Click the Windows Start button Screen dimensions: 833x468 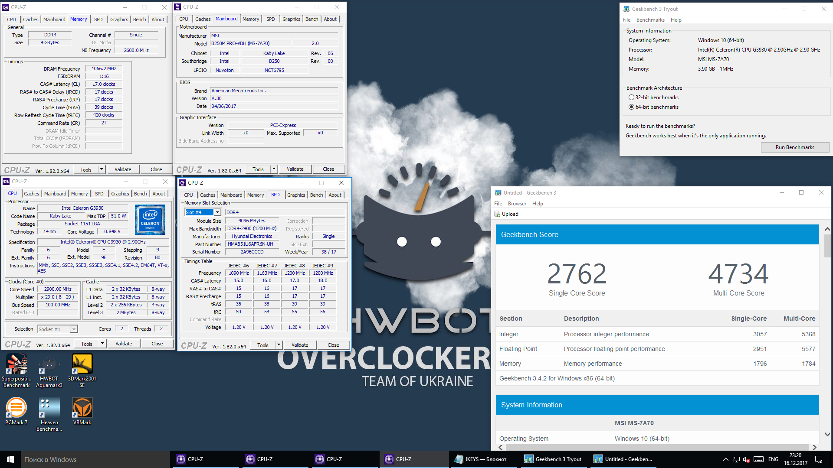coord(10,459)
